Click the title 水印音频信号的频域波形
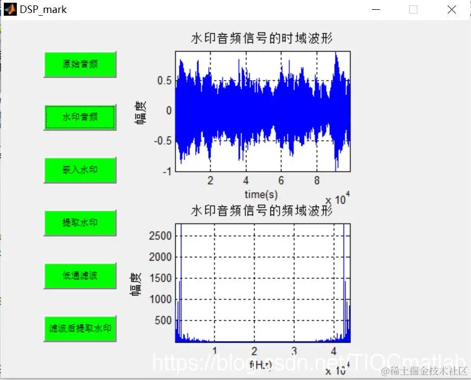 (x=262, y=210)
